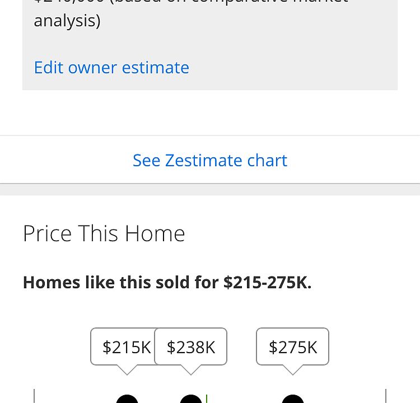Image resolution: width=420 pixels, height=403 pixels.
Task: Click the green vertical marker line
Action: tap(207, 399)
